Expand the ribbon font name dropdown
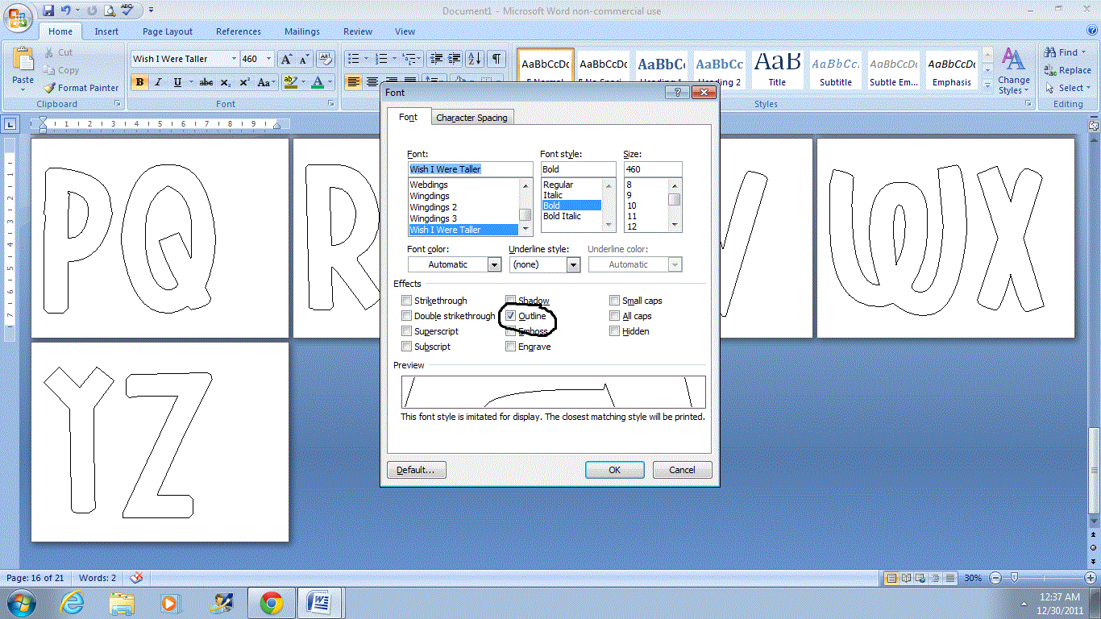Viewport: 1101px width, 619px height. [x=234, y=59]
